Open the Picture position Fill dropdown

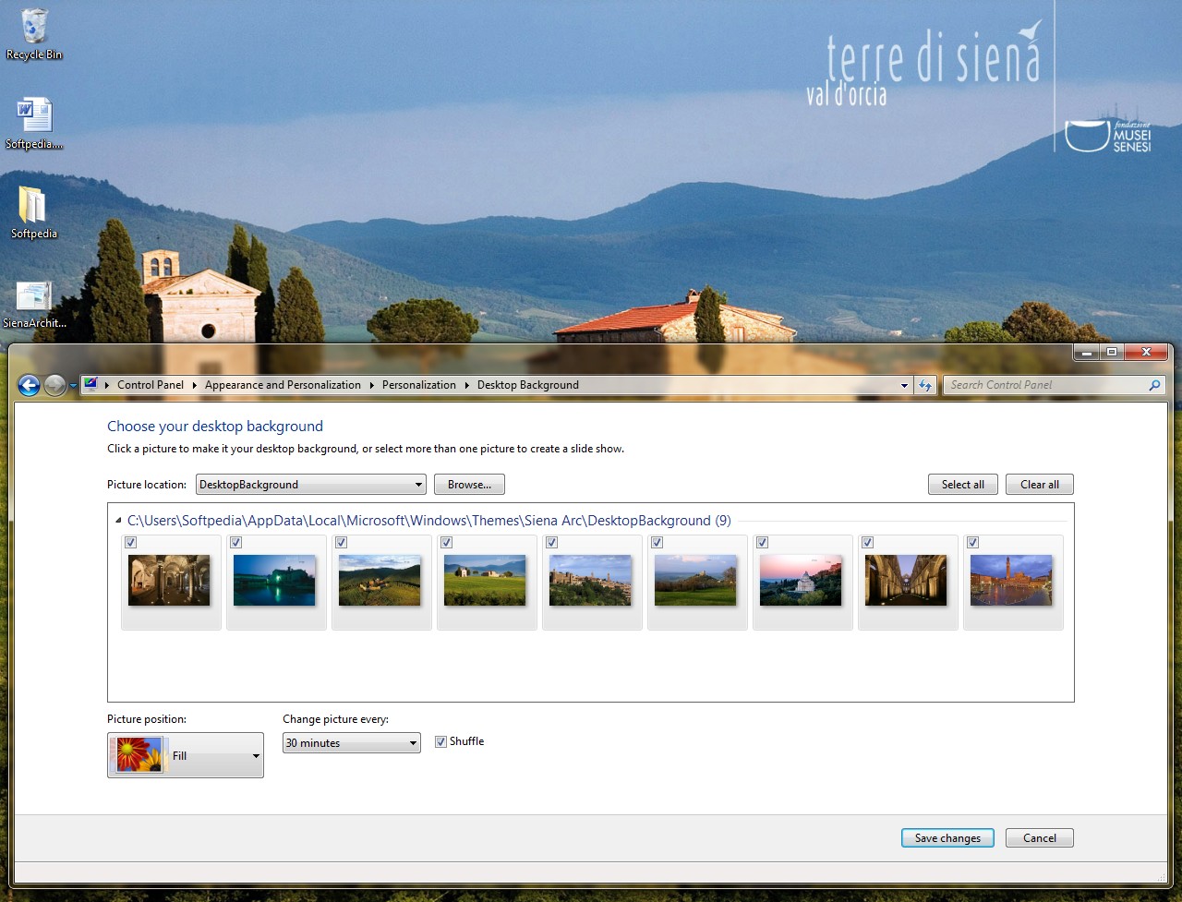[186, 755]
